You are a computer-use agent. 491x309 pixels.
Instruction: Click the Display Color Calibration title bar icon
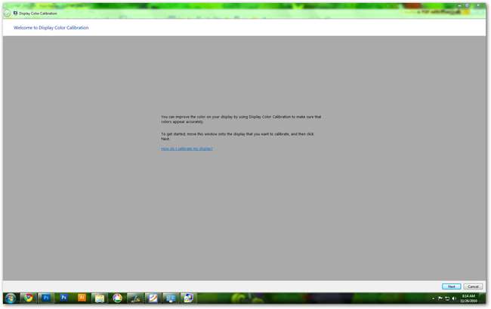pyautogui.click(x=15, y=13)
